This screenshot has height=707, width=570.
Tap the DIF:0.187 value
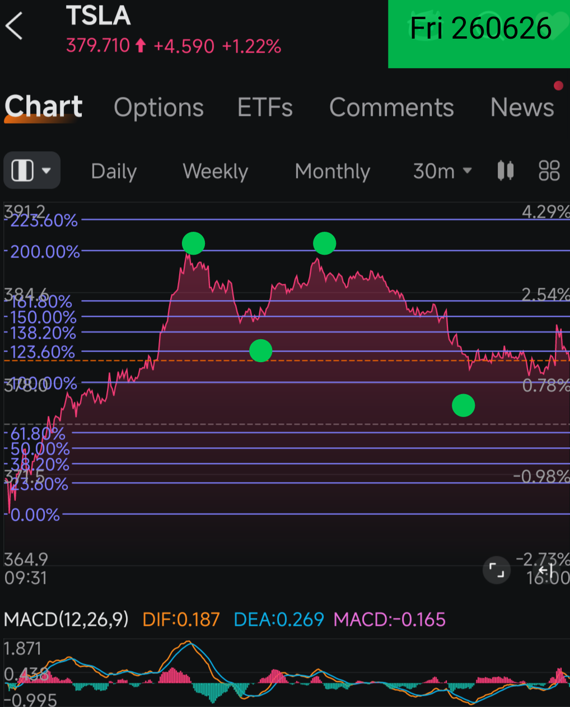pos(181,620)
